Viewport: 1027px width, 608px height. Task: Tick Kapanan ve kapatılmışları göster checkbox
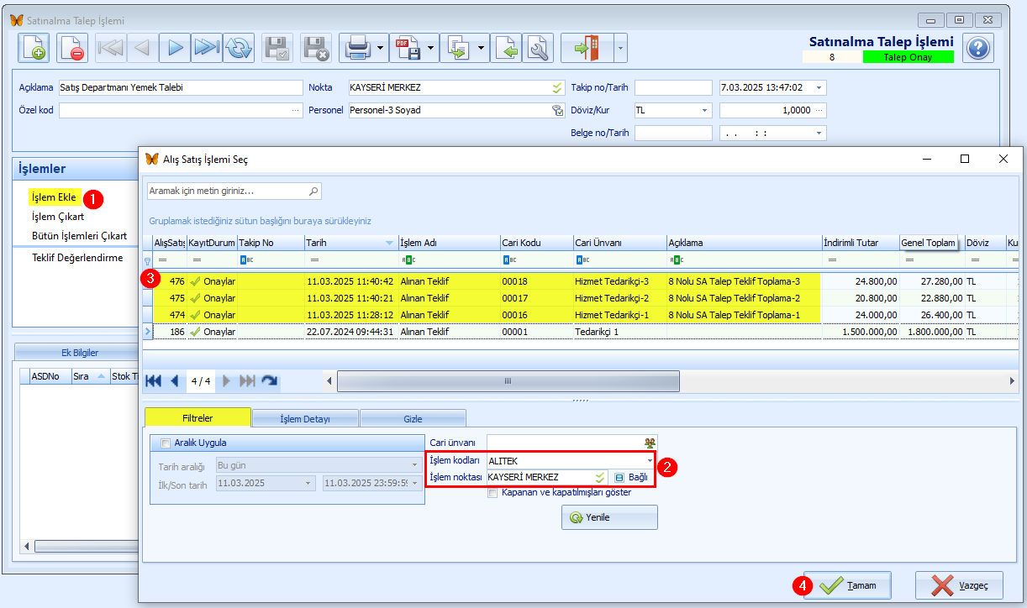(492, 492)
